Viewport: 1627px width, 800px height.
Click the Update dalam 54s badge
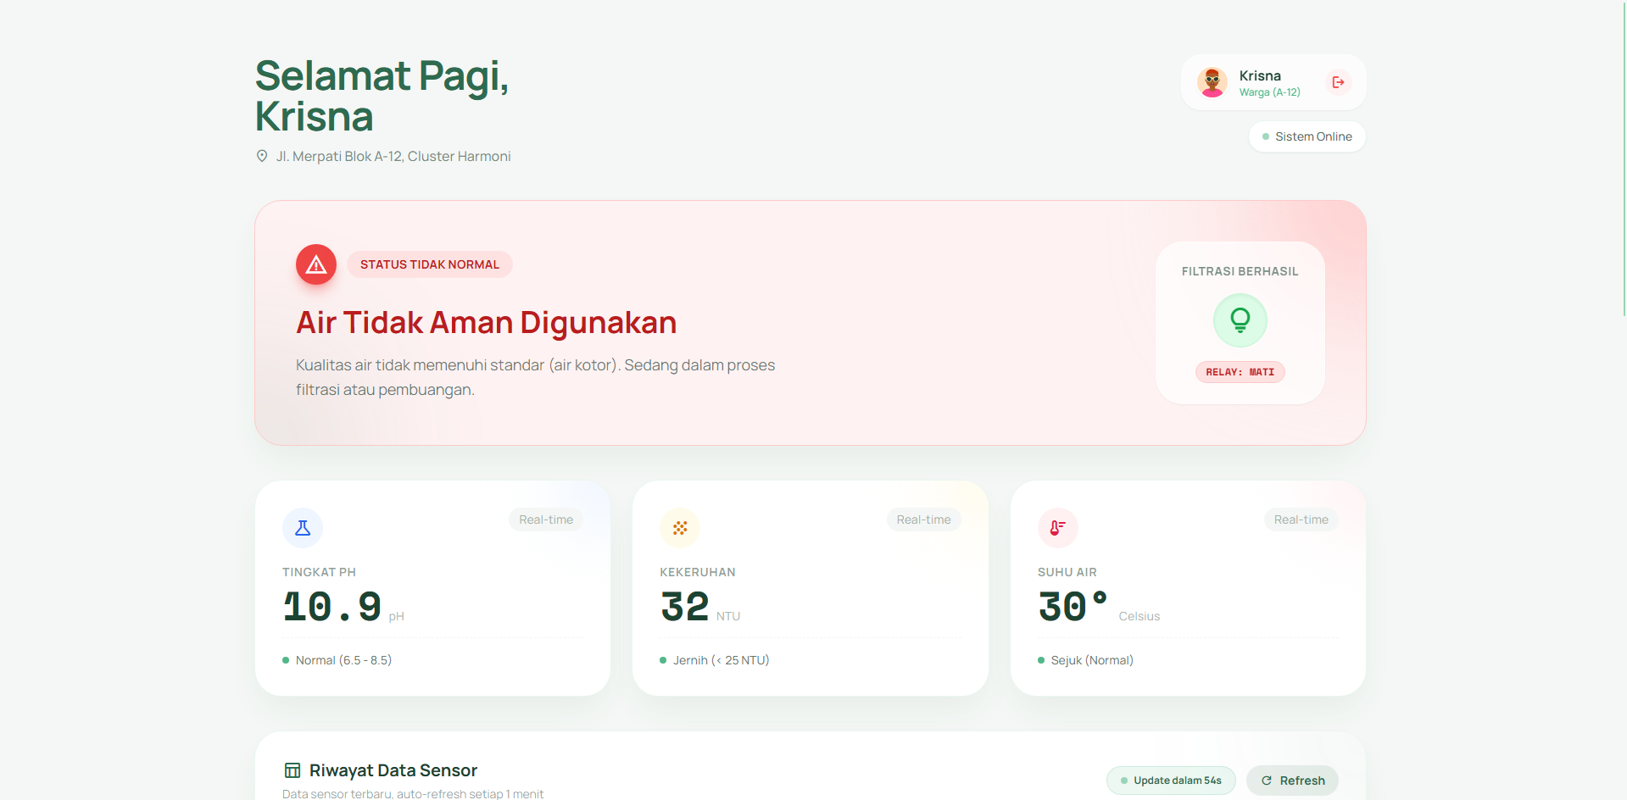point(1171,781)
